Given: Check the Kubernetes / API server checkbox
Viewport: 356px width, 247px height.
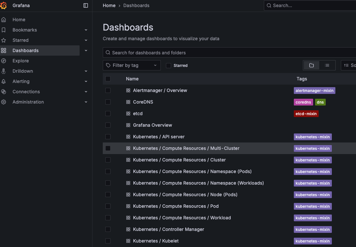Looking at the screenshot, I should point(108,137).
